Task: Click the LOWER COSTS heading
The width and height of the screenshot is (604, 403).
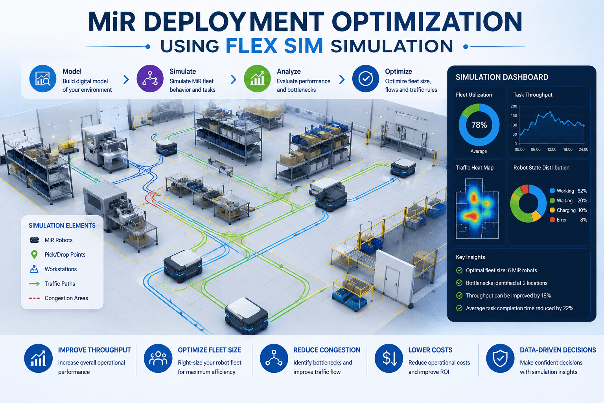Action: point(430,350)
